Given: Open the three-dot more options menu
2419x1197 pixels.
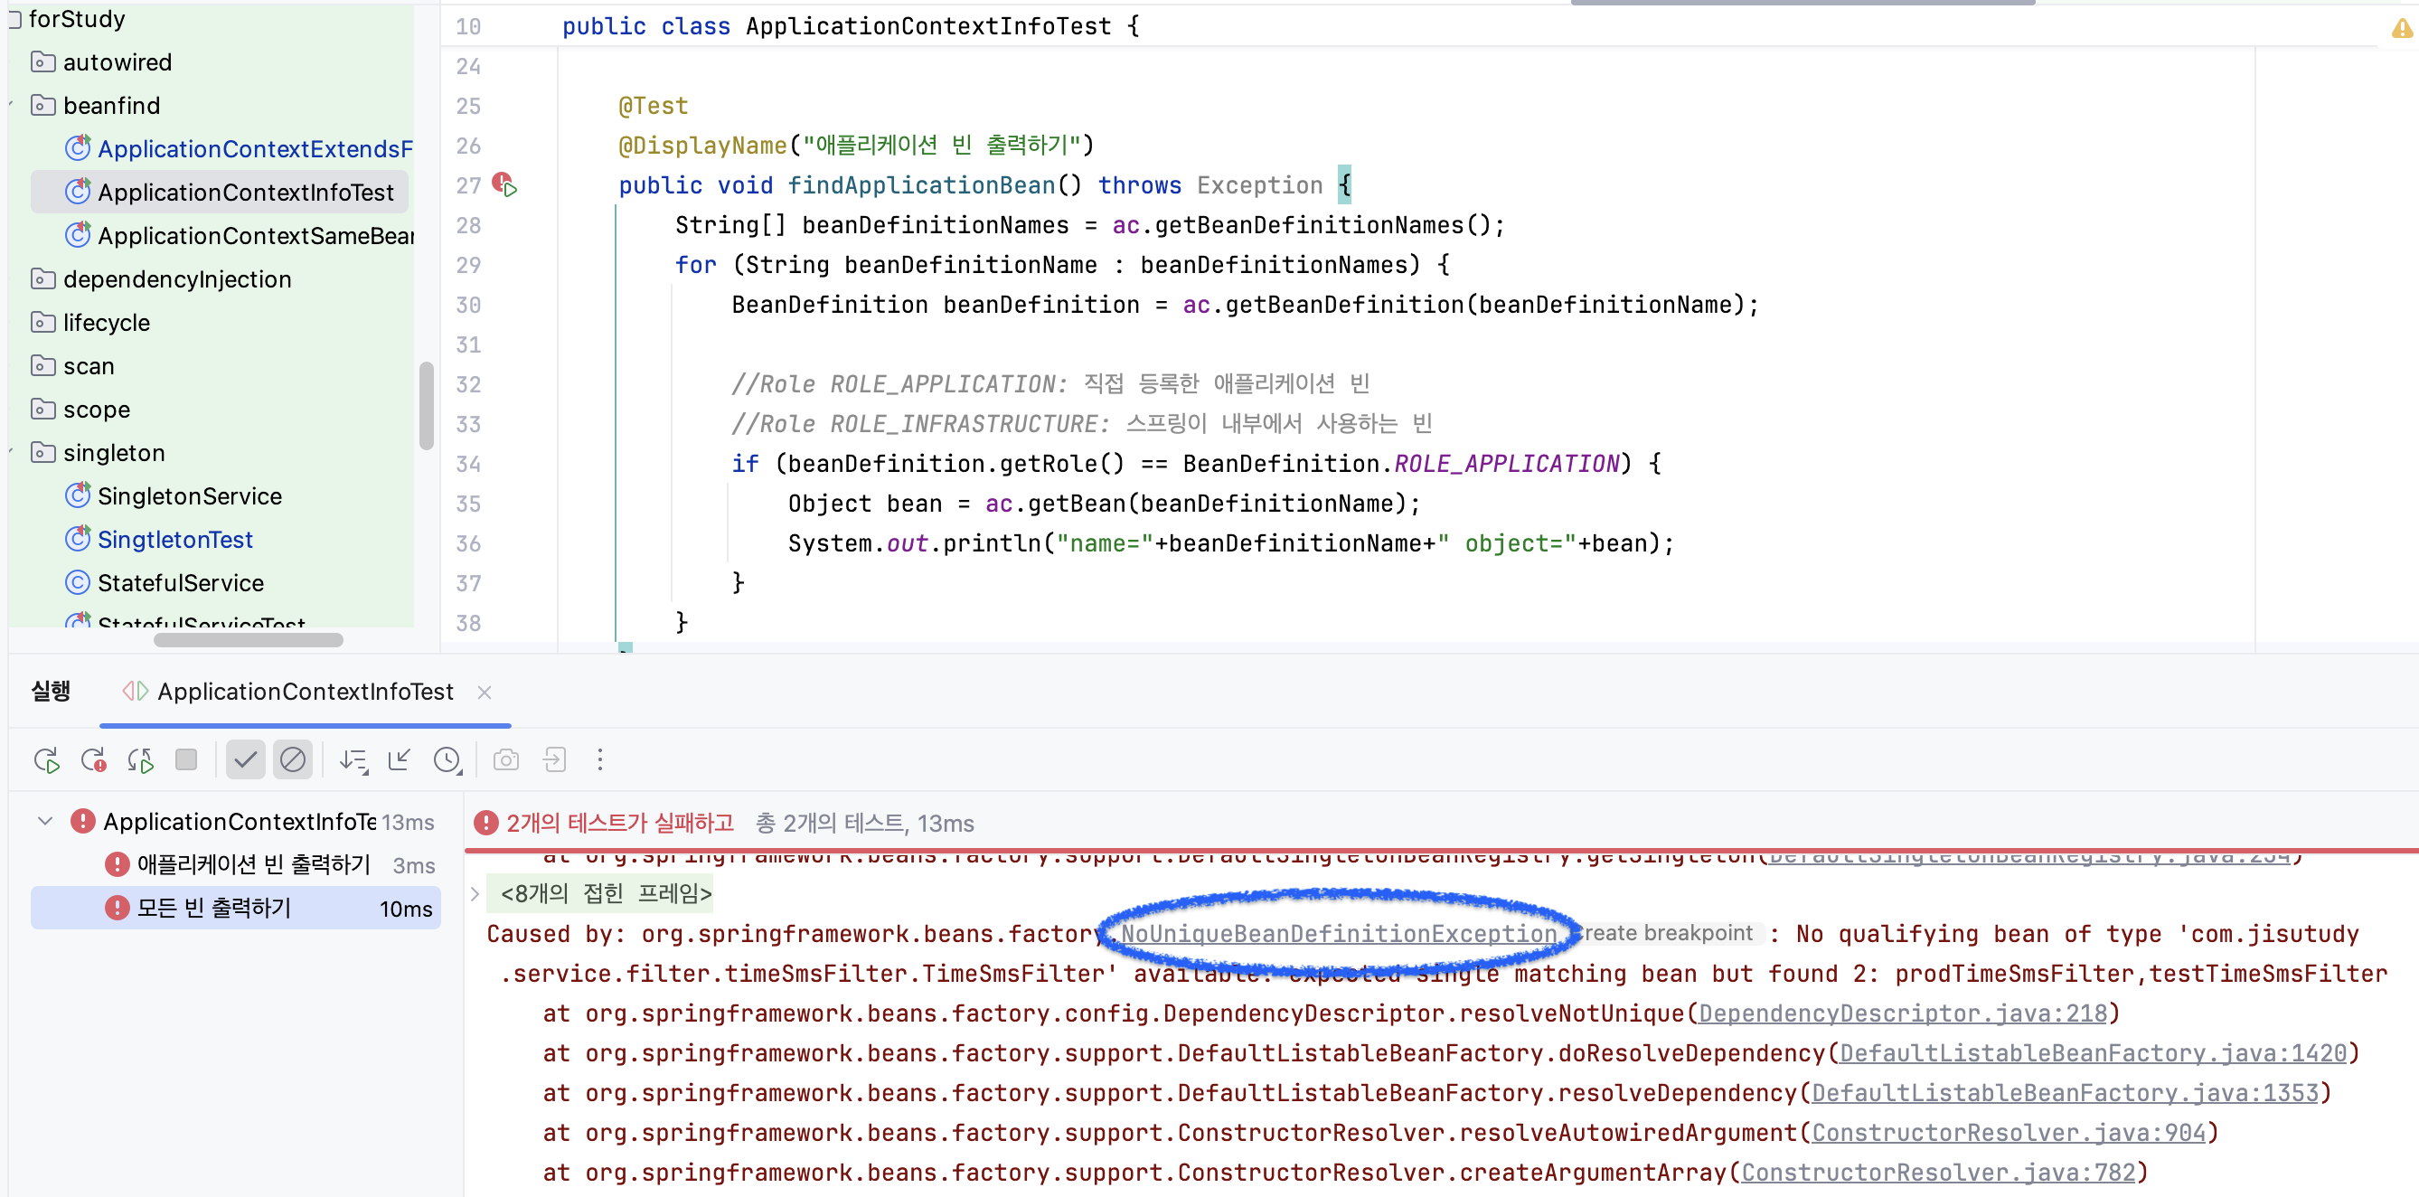Looking at the screenshot, I should tap(600, 759).
